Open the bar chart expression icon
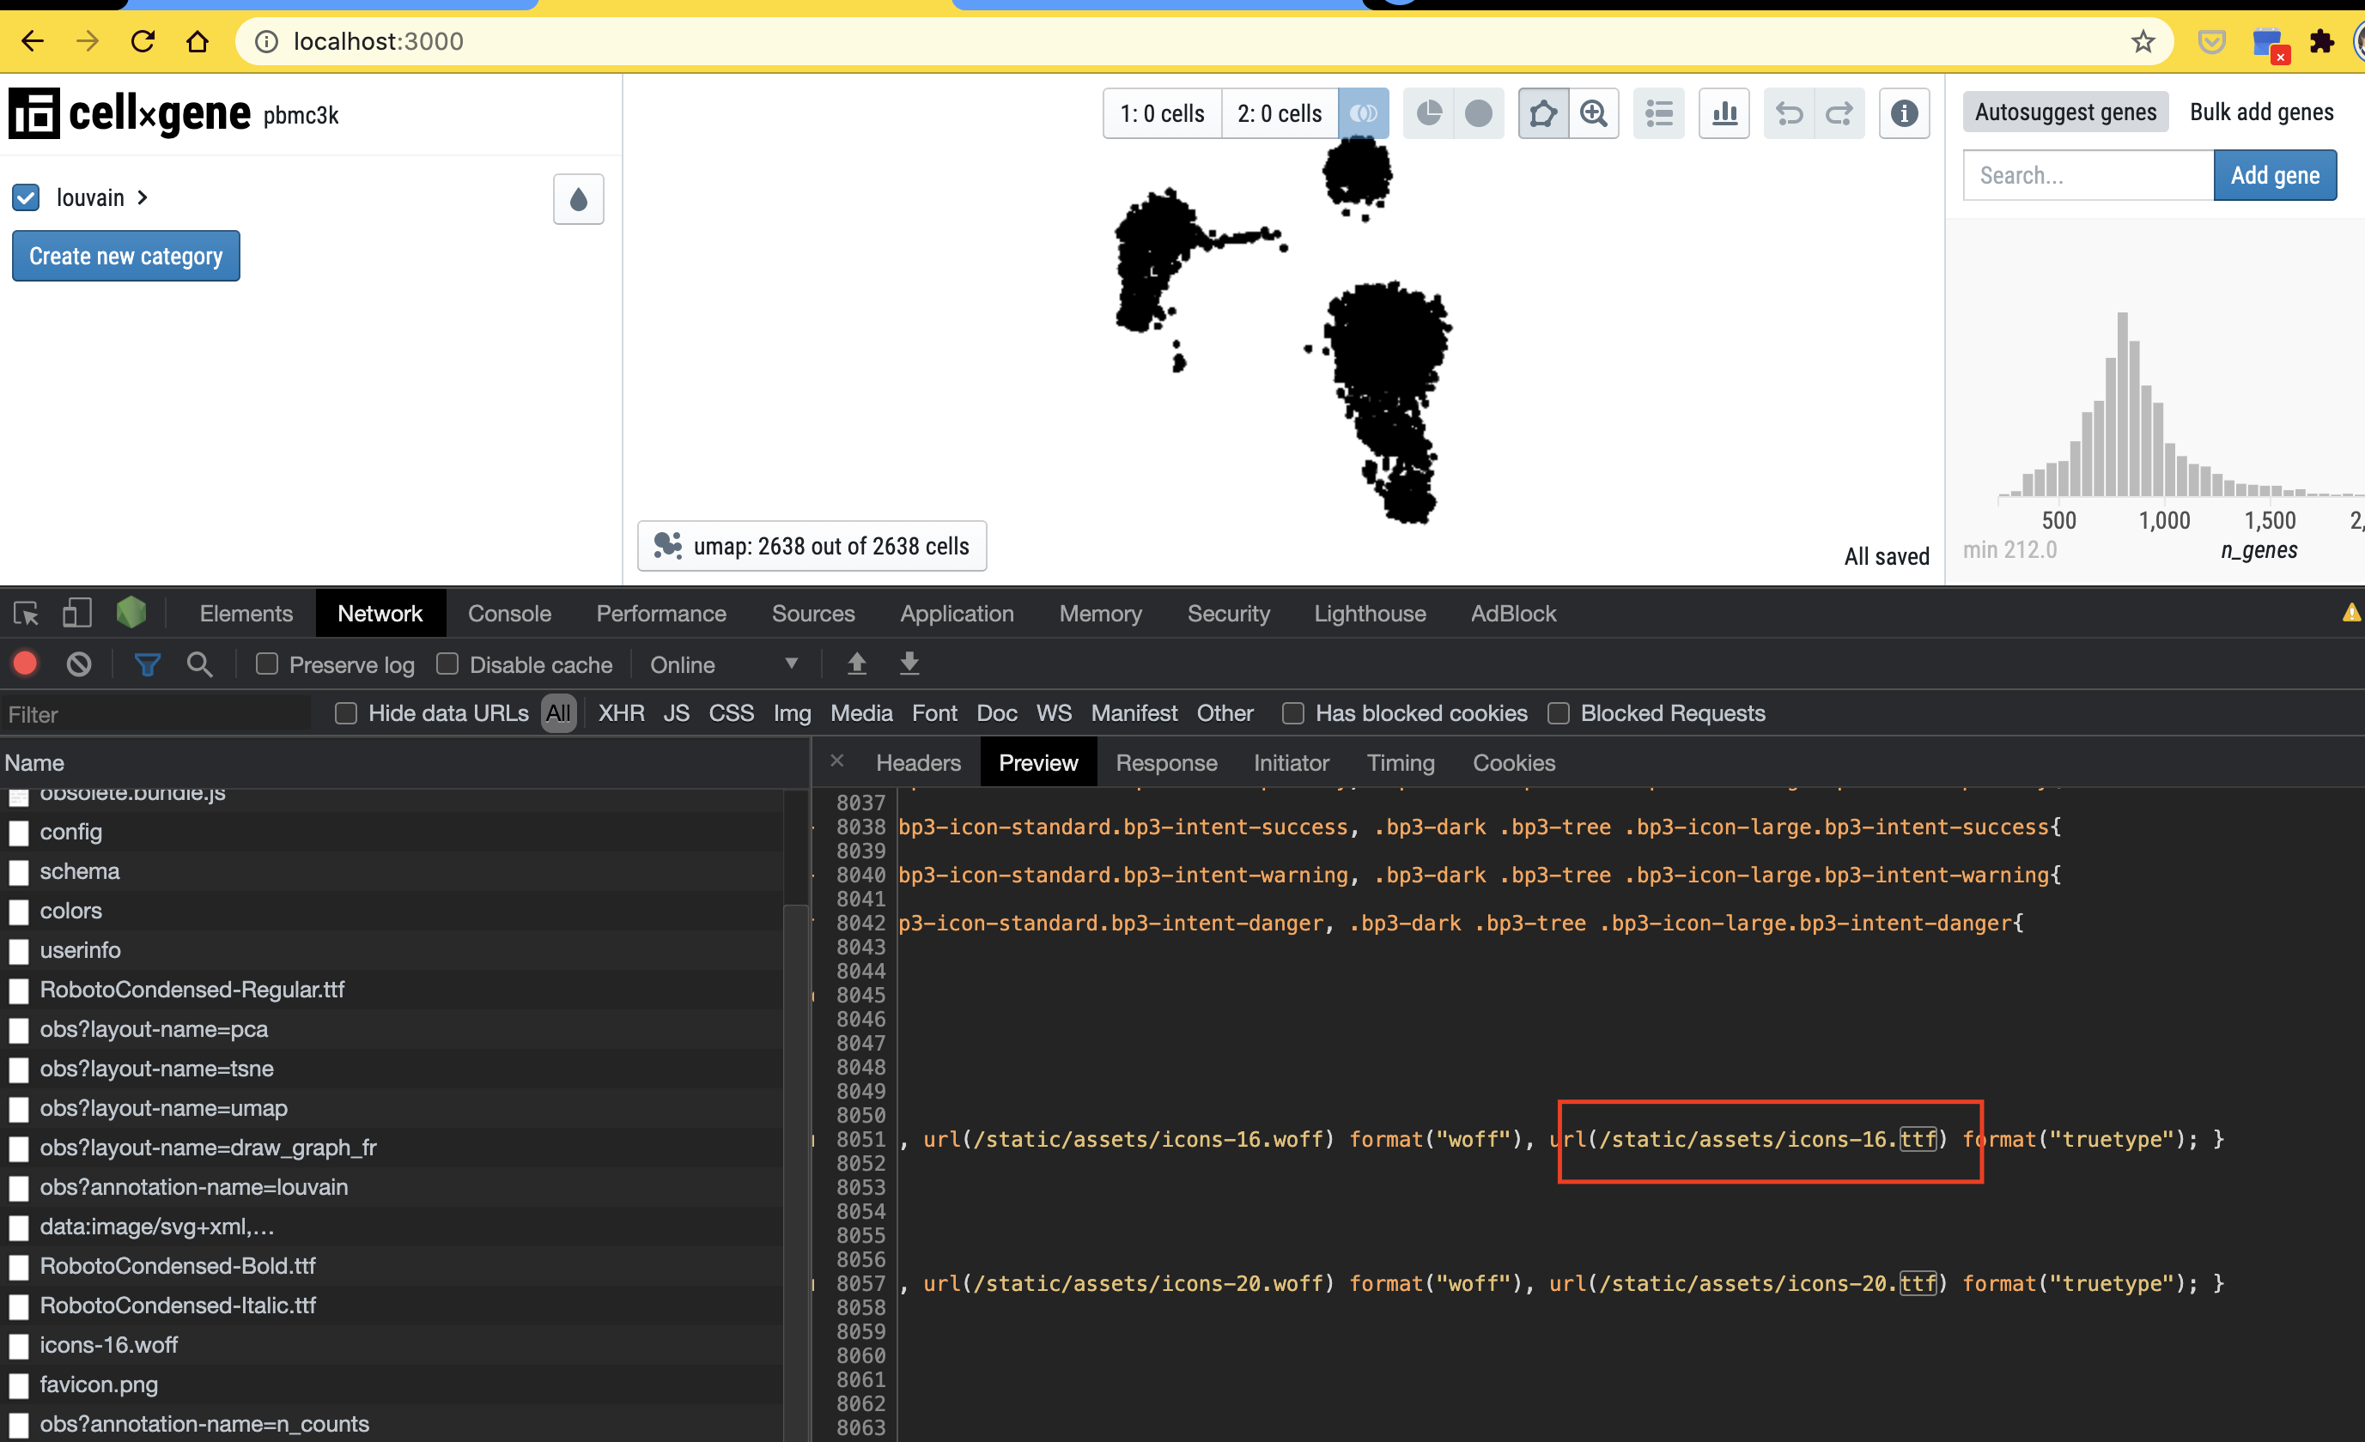The width and height of the screenshot is (2365, 1442). pyautogui.click(x=1724, y=113)
